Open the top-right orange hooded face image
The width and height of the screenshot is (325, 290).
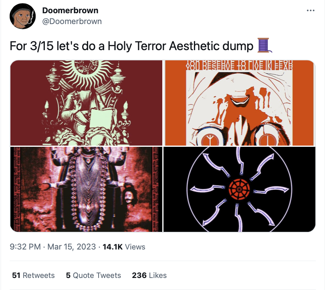point(239,103)
